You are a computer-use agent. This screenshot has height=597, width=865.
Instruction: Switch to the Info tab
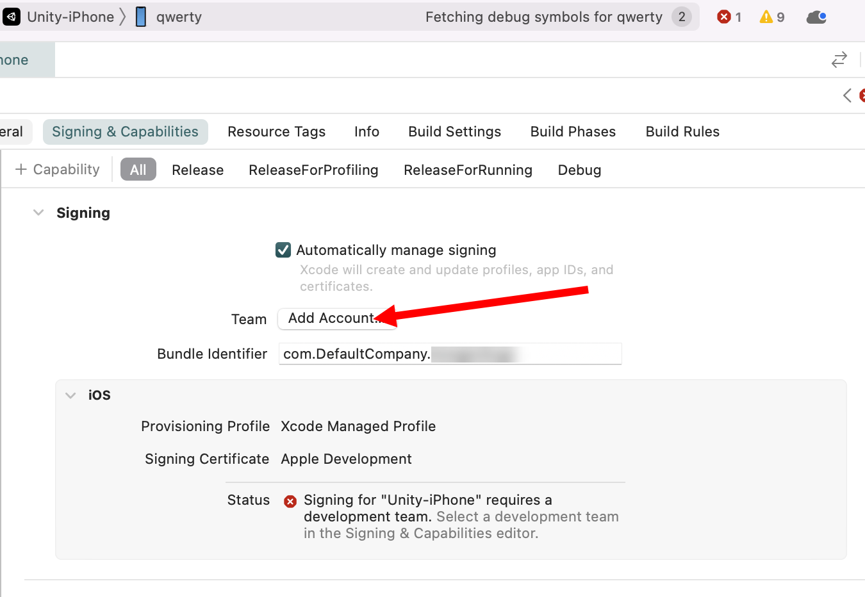pos(367,131)
